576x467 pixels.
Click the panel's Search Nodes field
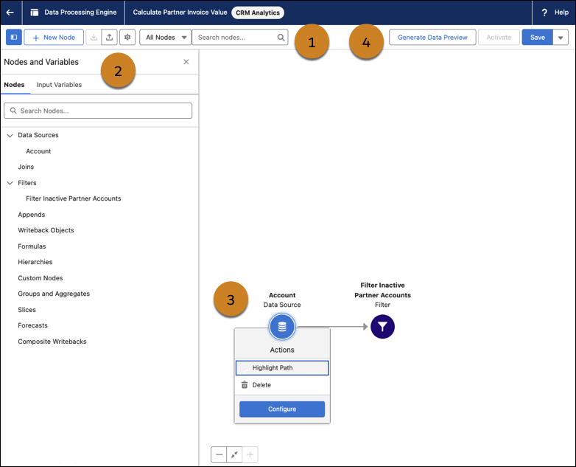point(98,111)
